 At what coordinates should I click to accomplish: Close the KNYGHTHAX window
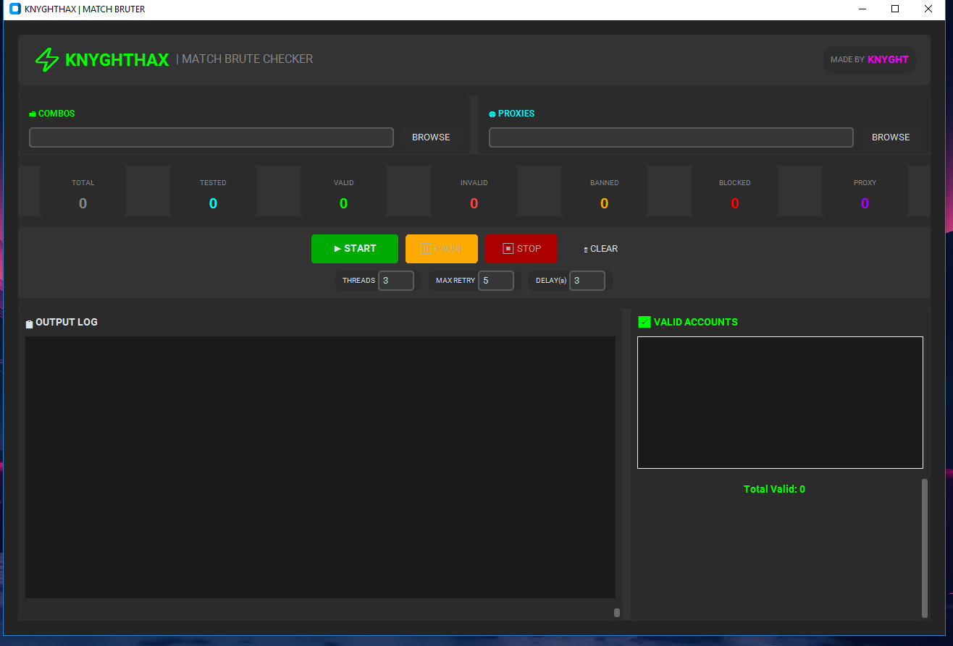pos(928,9)
